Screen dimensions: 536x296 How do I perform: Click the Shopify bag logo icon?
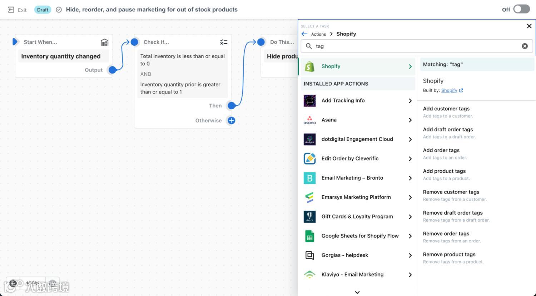(309, 66)
